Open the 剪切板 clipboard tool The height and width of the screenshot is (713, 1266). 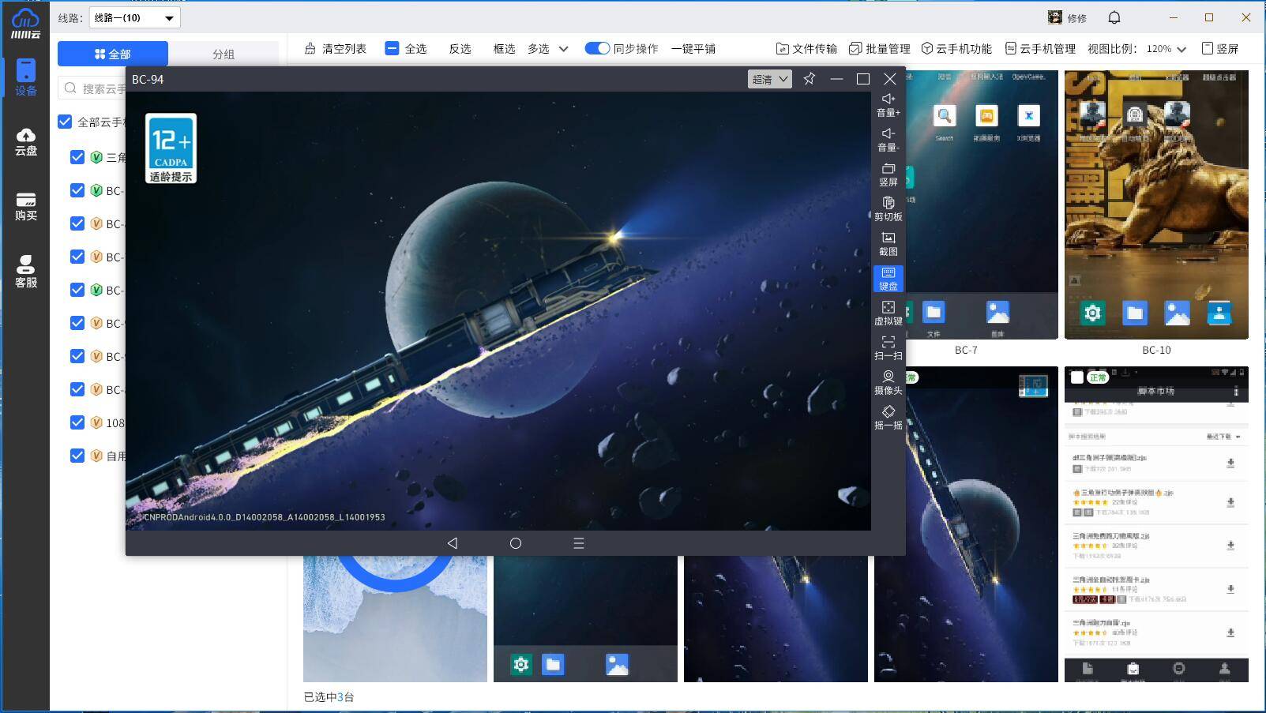pyautogui.click(x=888, y=209)
